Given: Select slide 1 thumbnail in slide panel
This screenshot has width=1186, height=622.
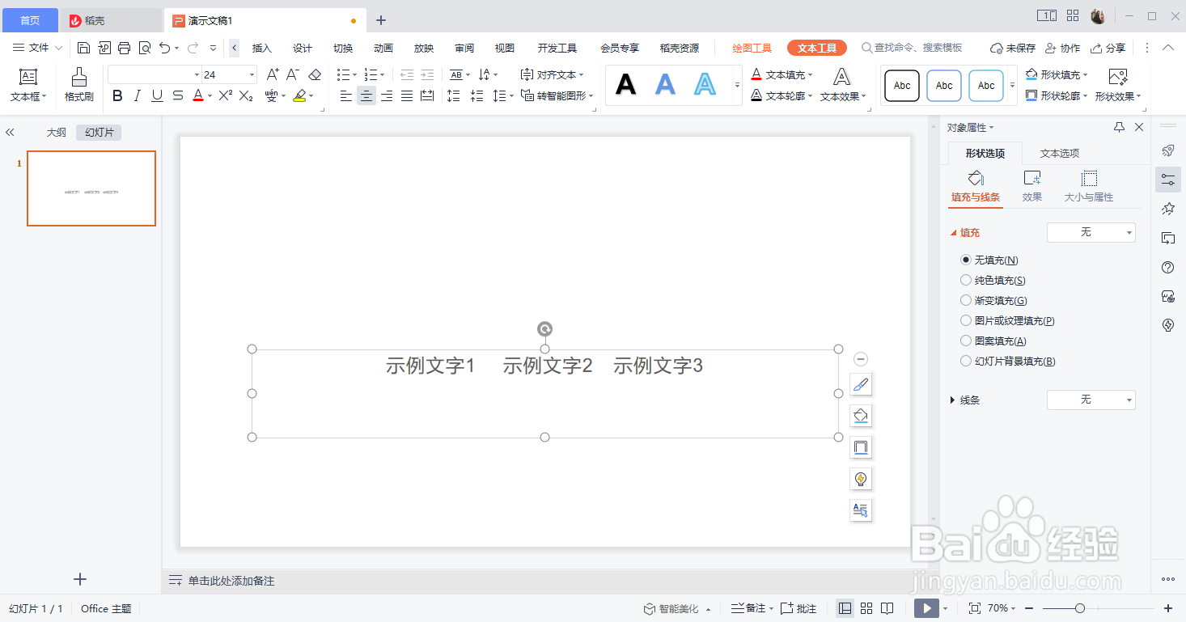Looking at the screenshot, I should [x=91, y=188].
